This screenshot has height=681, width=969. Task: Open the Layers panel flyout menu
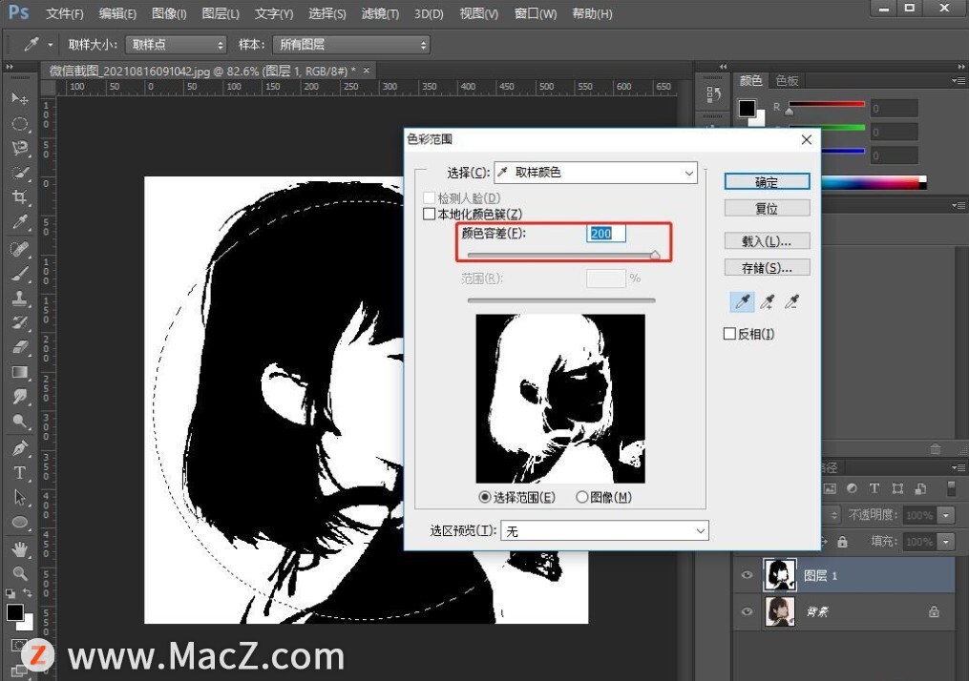pos(958,467)
